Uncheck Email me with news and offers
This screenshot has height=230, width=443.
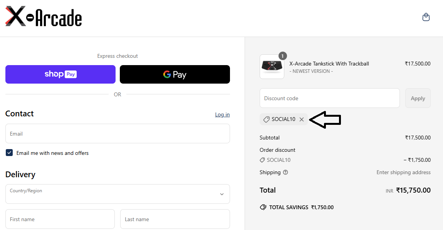[9, 153]
